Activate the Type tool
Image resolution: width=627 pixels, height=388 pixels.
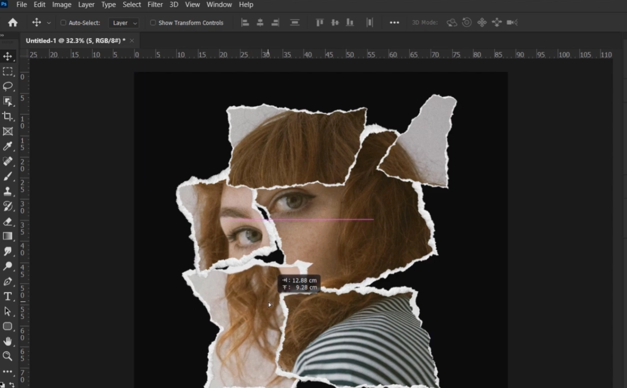click(x=7, y=296)
